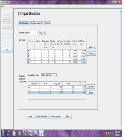Click the Exit button in the sidebar
124x140 pixels.
(x=7, y=50)
